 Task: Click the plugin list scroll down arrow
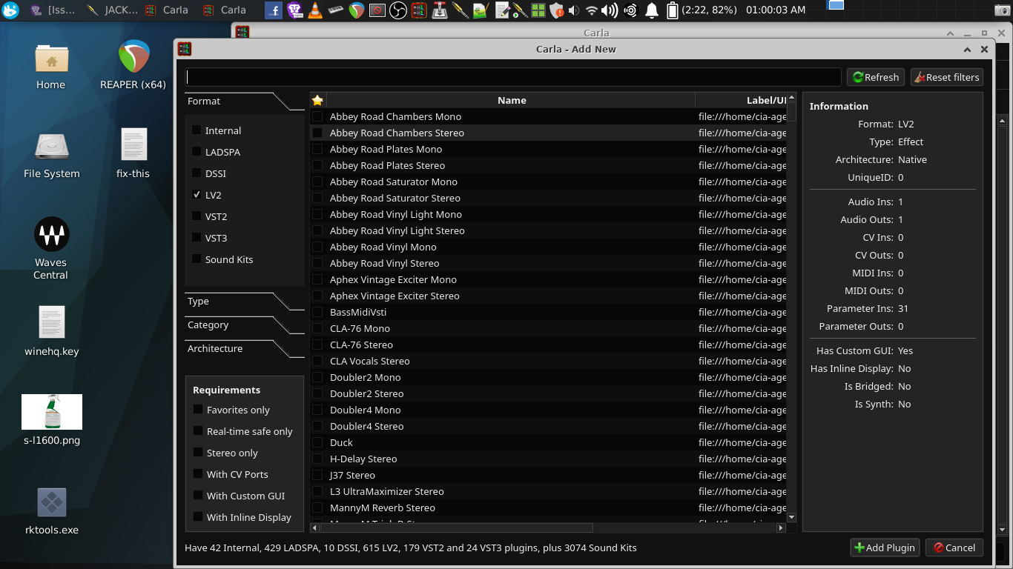click(791, 517)
